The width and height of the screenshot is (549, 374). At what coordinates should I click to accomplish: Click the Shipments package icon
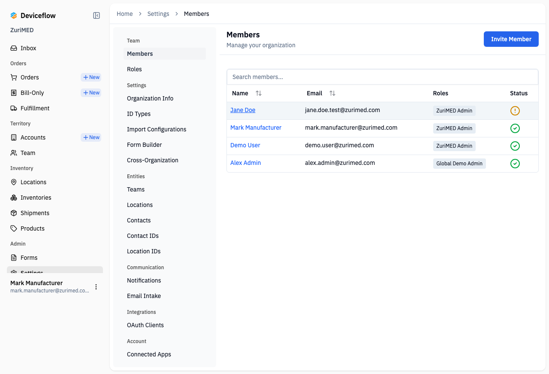(14, 213)
